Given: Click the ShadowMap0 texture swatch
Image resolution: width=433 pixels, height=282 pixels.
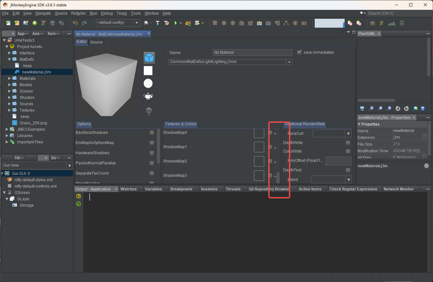Looking at the screenshot, I should [x=259, y=133].
